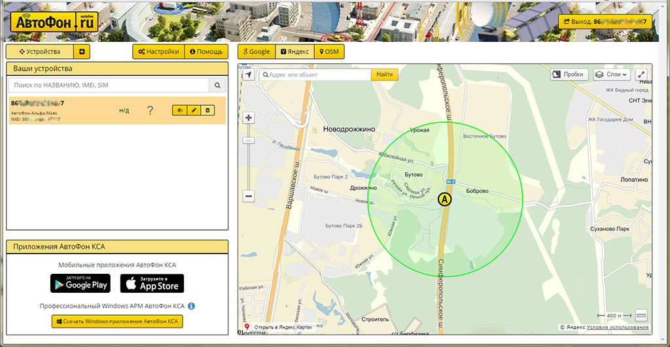
Task: Edit the device with the pencil icon
Action: tap(194, 110)
